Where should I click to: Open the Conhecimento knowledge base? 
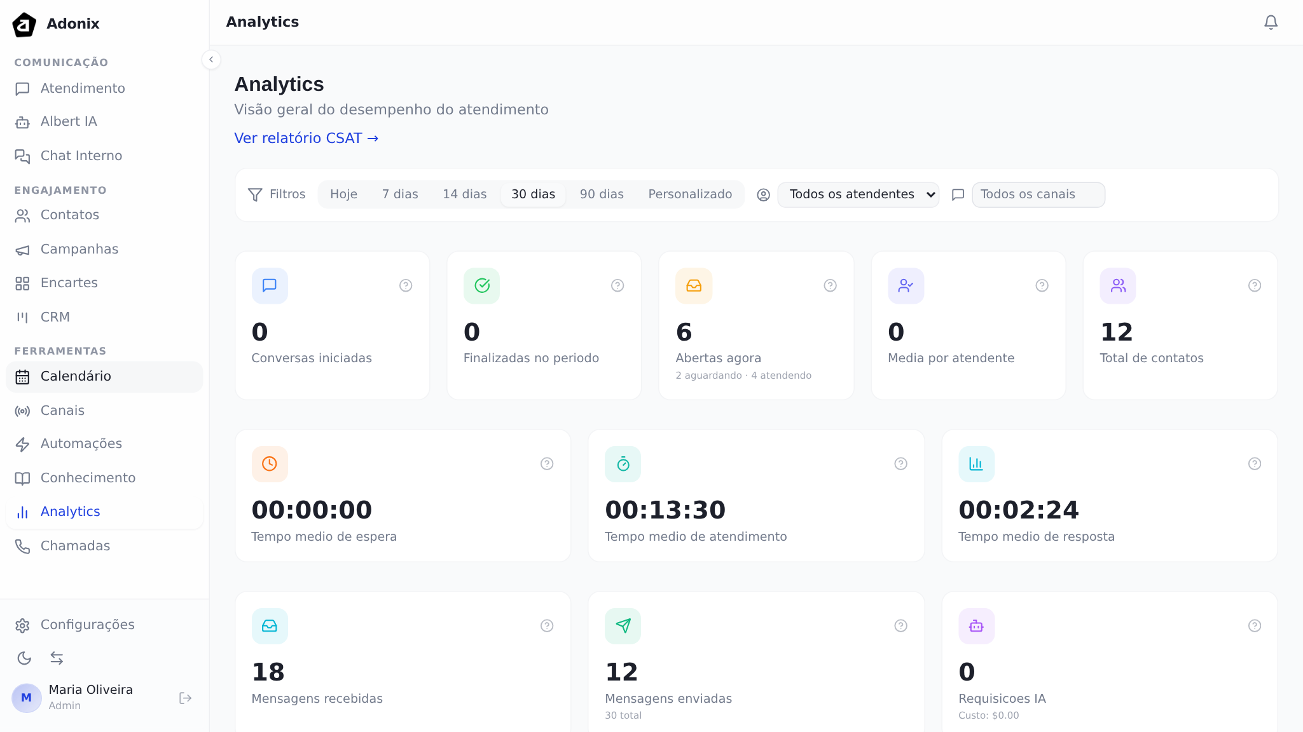(88, 477)
